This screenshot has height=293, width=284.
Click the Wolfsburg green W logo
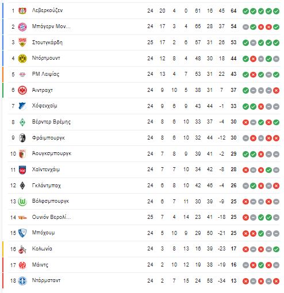[x=22, y=202]
